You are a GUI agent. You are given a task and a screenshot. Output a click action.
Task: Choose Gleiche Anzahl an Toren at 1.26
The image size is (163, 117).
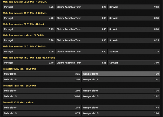pos(81,7)
